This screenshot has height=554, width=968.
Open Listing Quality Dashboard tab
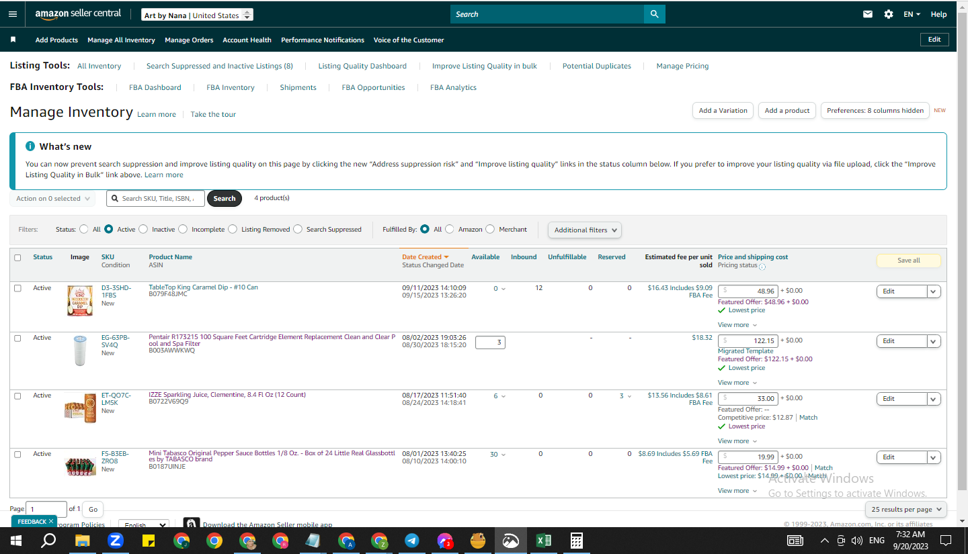point(362,66)
